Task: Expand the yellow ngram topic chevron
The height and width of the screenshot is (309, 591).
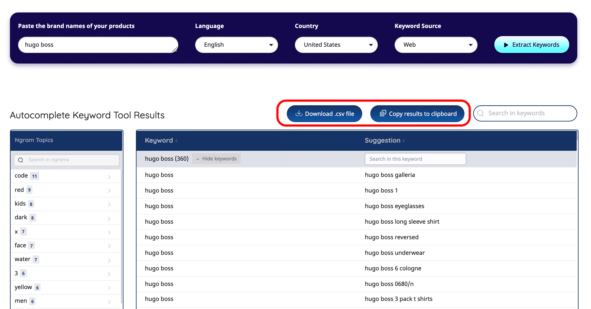Action: pos(109,288)
